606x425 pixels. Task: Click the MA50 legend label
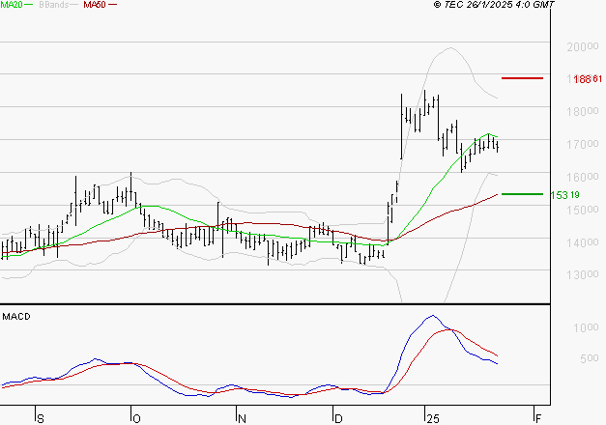point(95,5)
